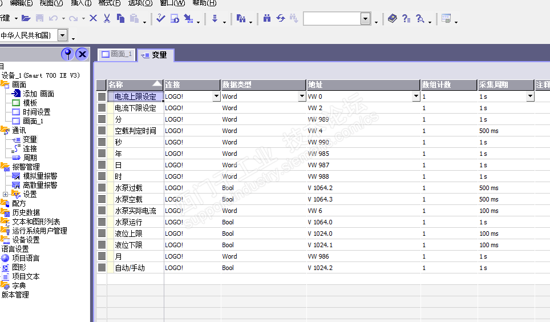
Task: Click the runtime simulator with tags icon
Action: (189, 18)
